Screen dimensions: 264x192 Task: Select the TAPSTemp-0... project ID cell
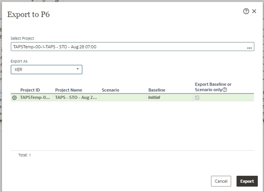pos(35,98)
